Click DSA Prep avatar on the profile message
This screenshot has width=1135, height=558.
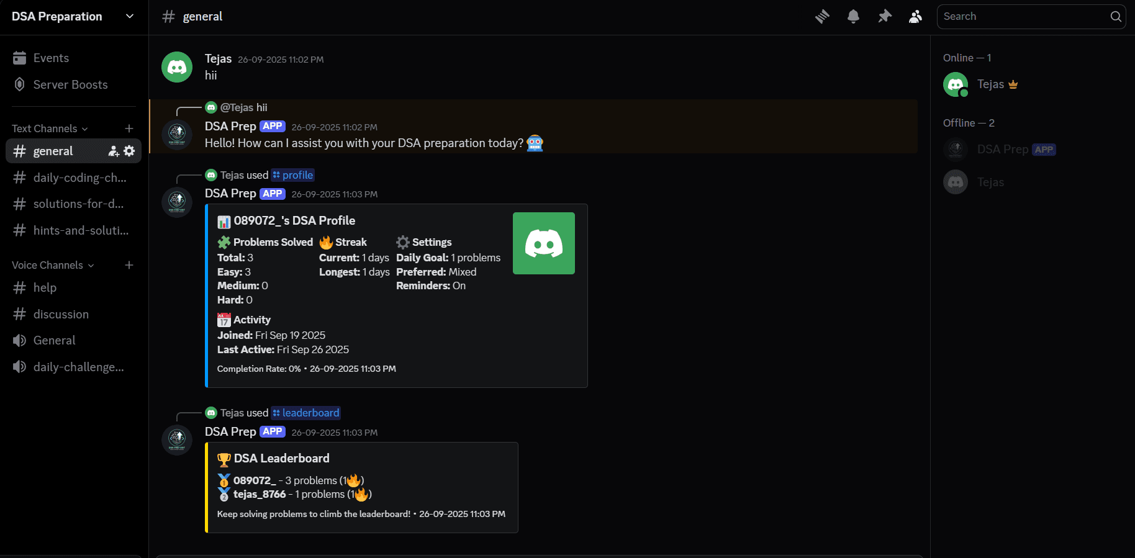177,202
